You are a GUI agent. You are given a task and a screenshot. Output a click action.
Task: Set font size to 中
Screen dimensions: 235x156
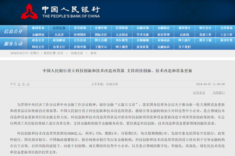[23, 84]
